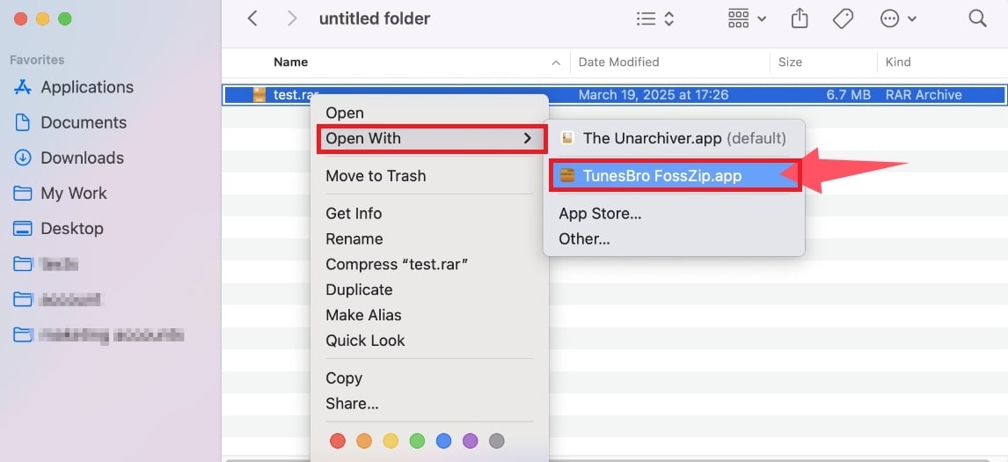This screenshot has height=462, width=1008.
Task: Open Applications in the sidebar
Action: tap(87, 87)
